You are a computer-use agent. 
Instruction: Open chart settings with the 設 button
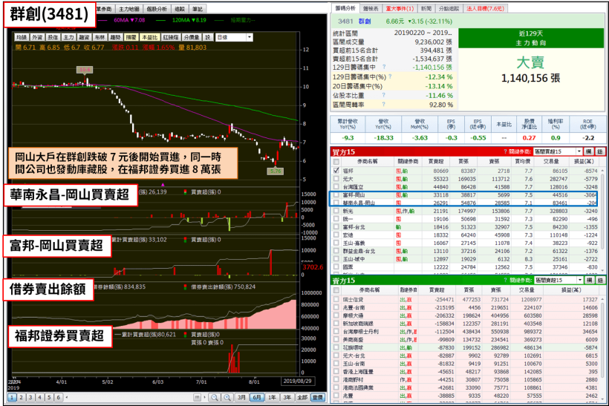point(208,37)
